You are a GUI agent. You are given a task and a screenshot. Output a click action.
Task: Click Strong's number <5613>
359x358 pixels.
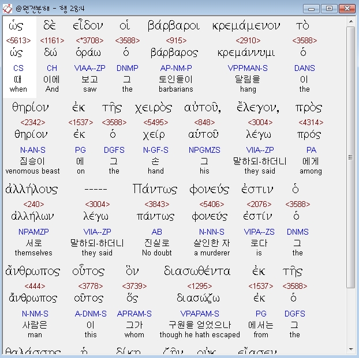(x=18, y=41)
